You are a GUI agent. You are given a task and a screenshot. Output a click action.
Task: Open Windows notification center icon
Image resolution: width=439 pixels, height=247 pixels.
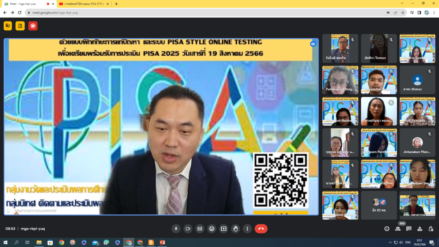point(432,242)
